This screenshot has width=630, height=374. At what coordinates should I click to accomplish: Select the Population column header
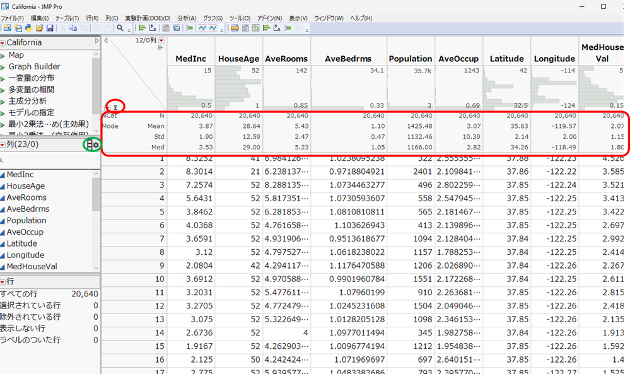pos(411,59)
